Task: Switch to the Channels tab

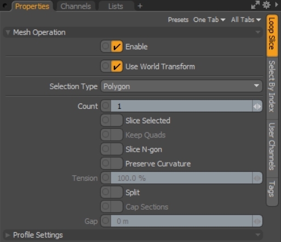Action: point(76,6)
